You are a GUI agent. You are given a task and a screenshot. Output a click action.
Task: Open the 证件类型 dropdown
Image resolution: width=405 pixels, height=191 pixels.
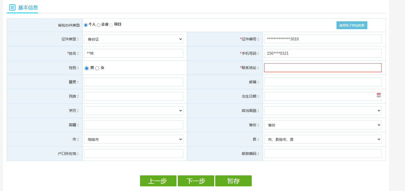coord(133,39)
